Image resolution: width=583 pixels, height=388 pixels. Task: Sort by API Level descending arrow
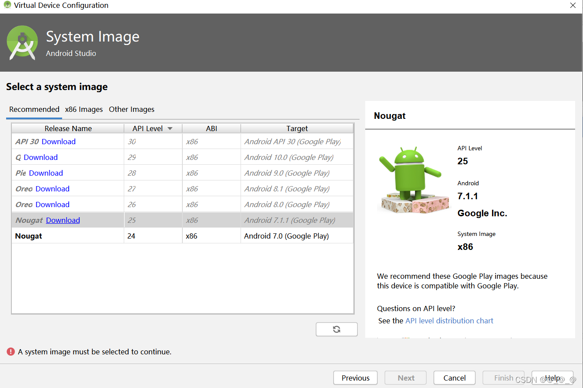170,128
